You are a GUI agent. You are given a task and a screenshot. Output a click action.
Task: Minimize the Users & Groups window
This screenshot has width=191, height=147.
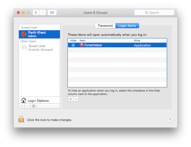tap(23, 12)
